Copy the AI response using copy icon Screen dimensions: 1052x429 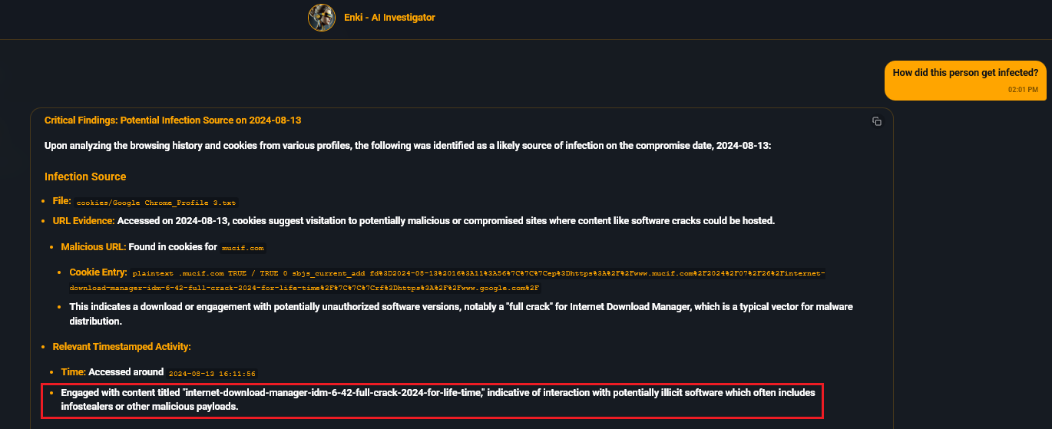876,121
